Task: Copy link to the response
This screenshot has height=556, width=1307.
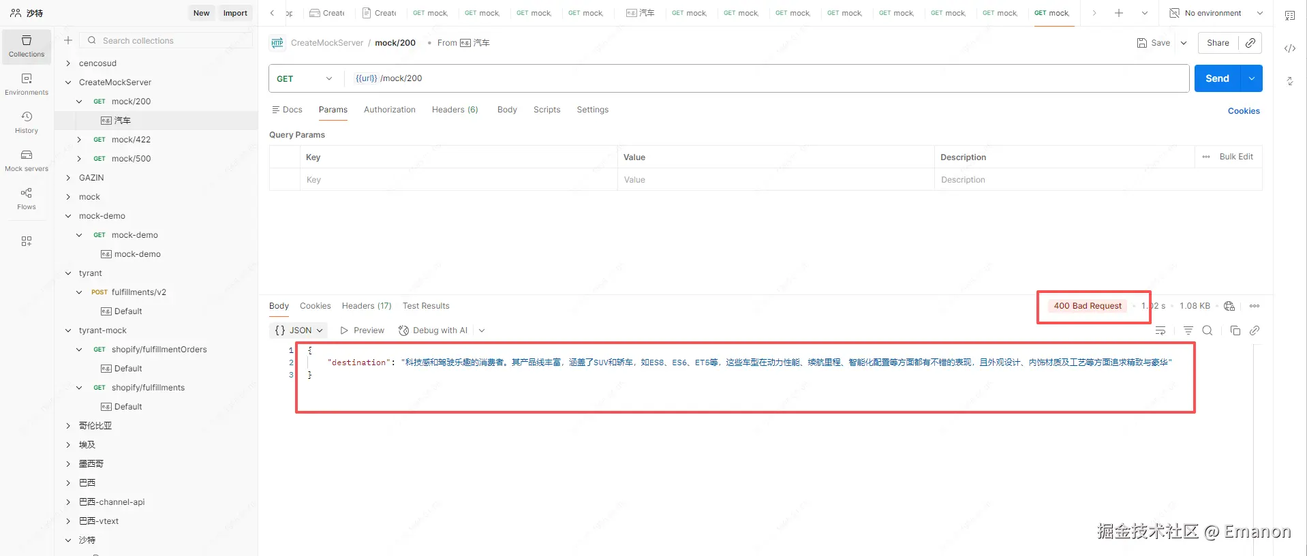Action: coord(1255,330)
